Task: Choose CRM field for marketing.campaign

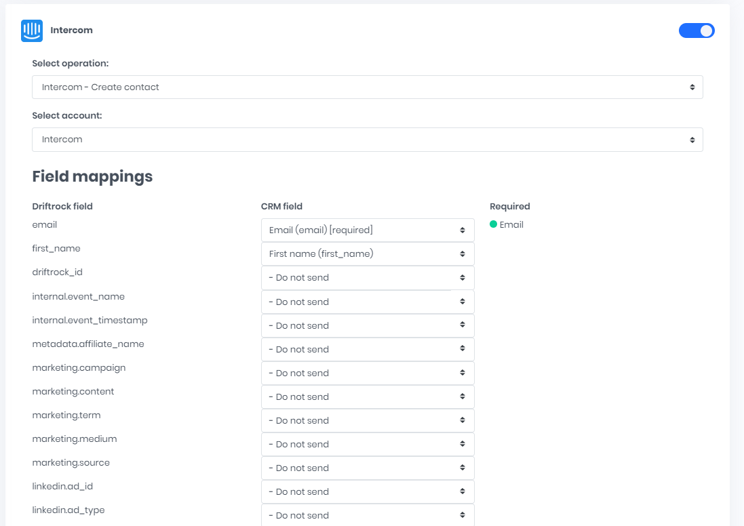Action: (x=367, y=373)
